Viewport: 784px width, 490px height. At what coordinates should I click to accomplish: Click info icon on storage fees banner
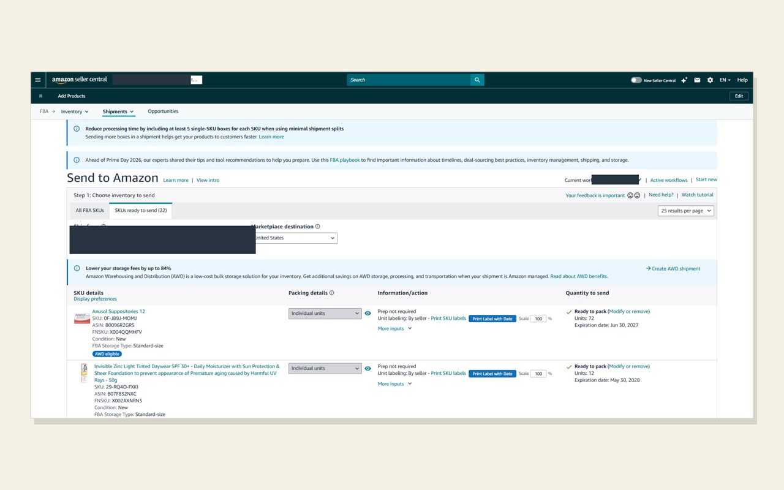[x=77, y=268]
